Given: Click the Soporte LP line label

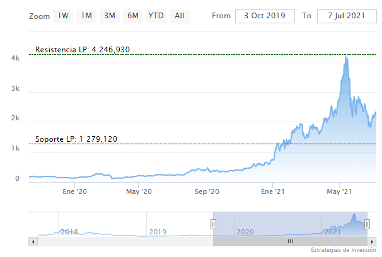Looking at the screenshot, I should click(76, 139).
